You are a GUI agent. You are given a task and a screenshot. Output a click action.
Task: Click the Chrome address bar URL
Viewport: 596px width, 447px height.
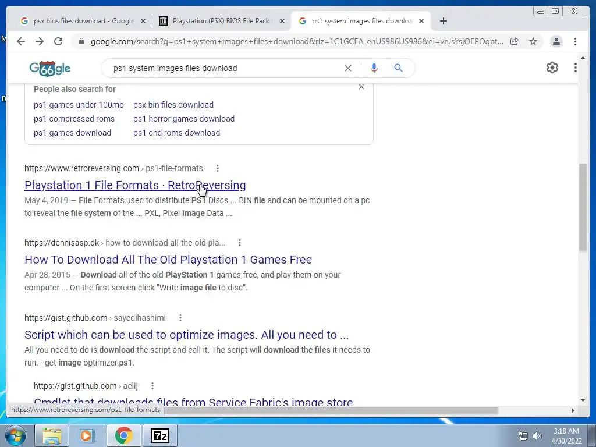click(296, 41)
